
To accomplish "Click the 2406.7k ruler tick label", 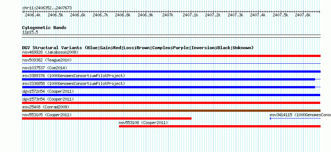I will (100, 15).
